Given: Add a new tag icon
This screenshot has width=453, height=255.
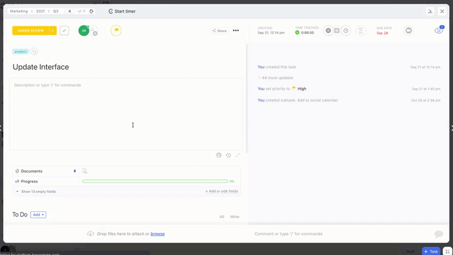Looking at the screenshot, I should 34,52.
